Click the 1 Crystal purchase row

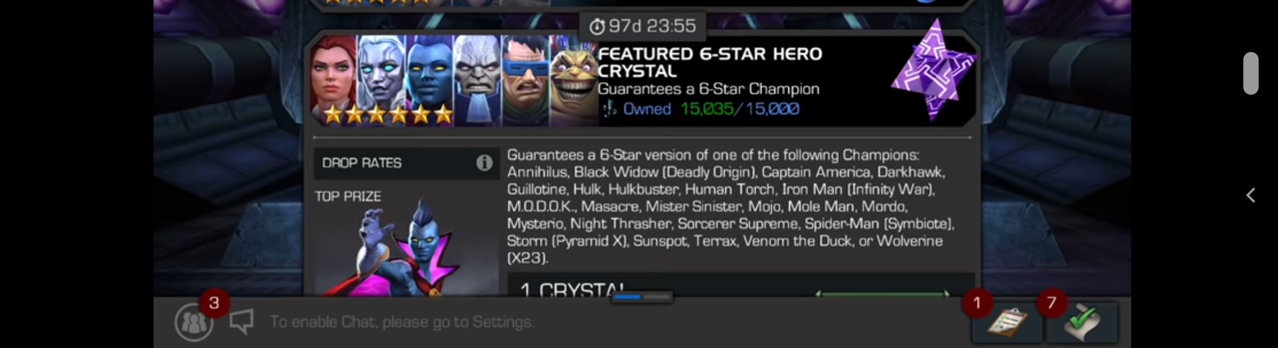741,286
